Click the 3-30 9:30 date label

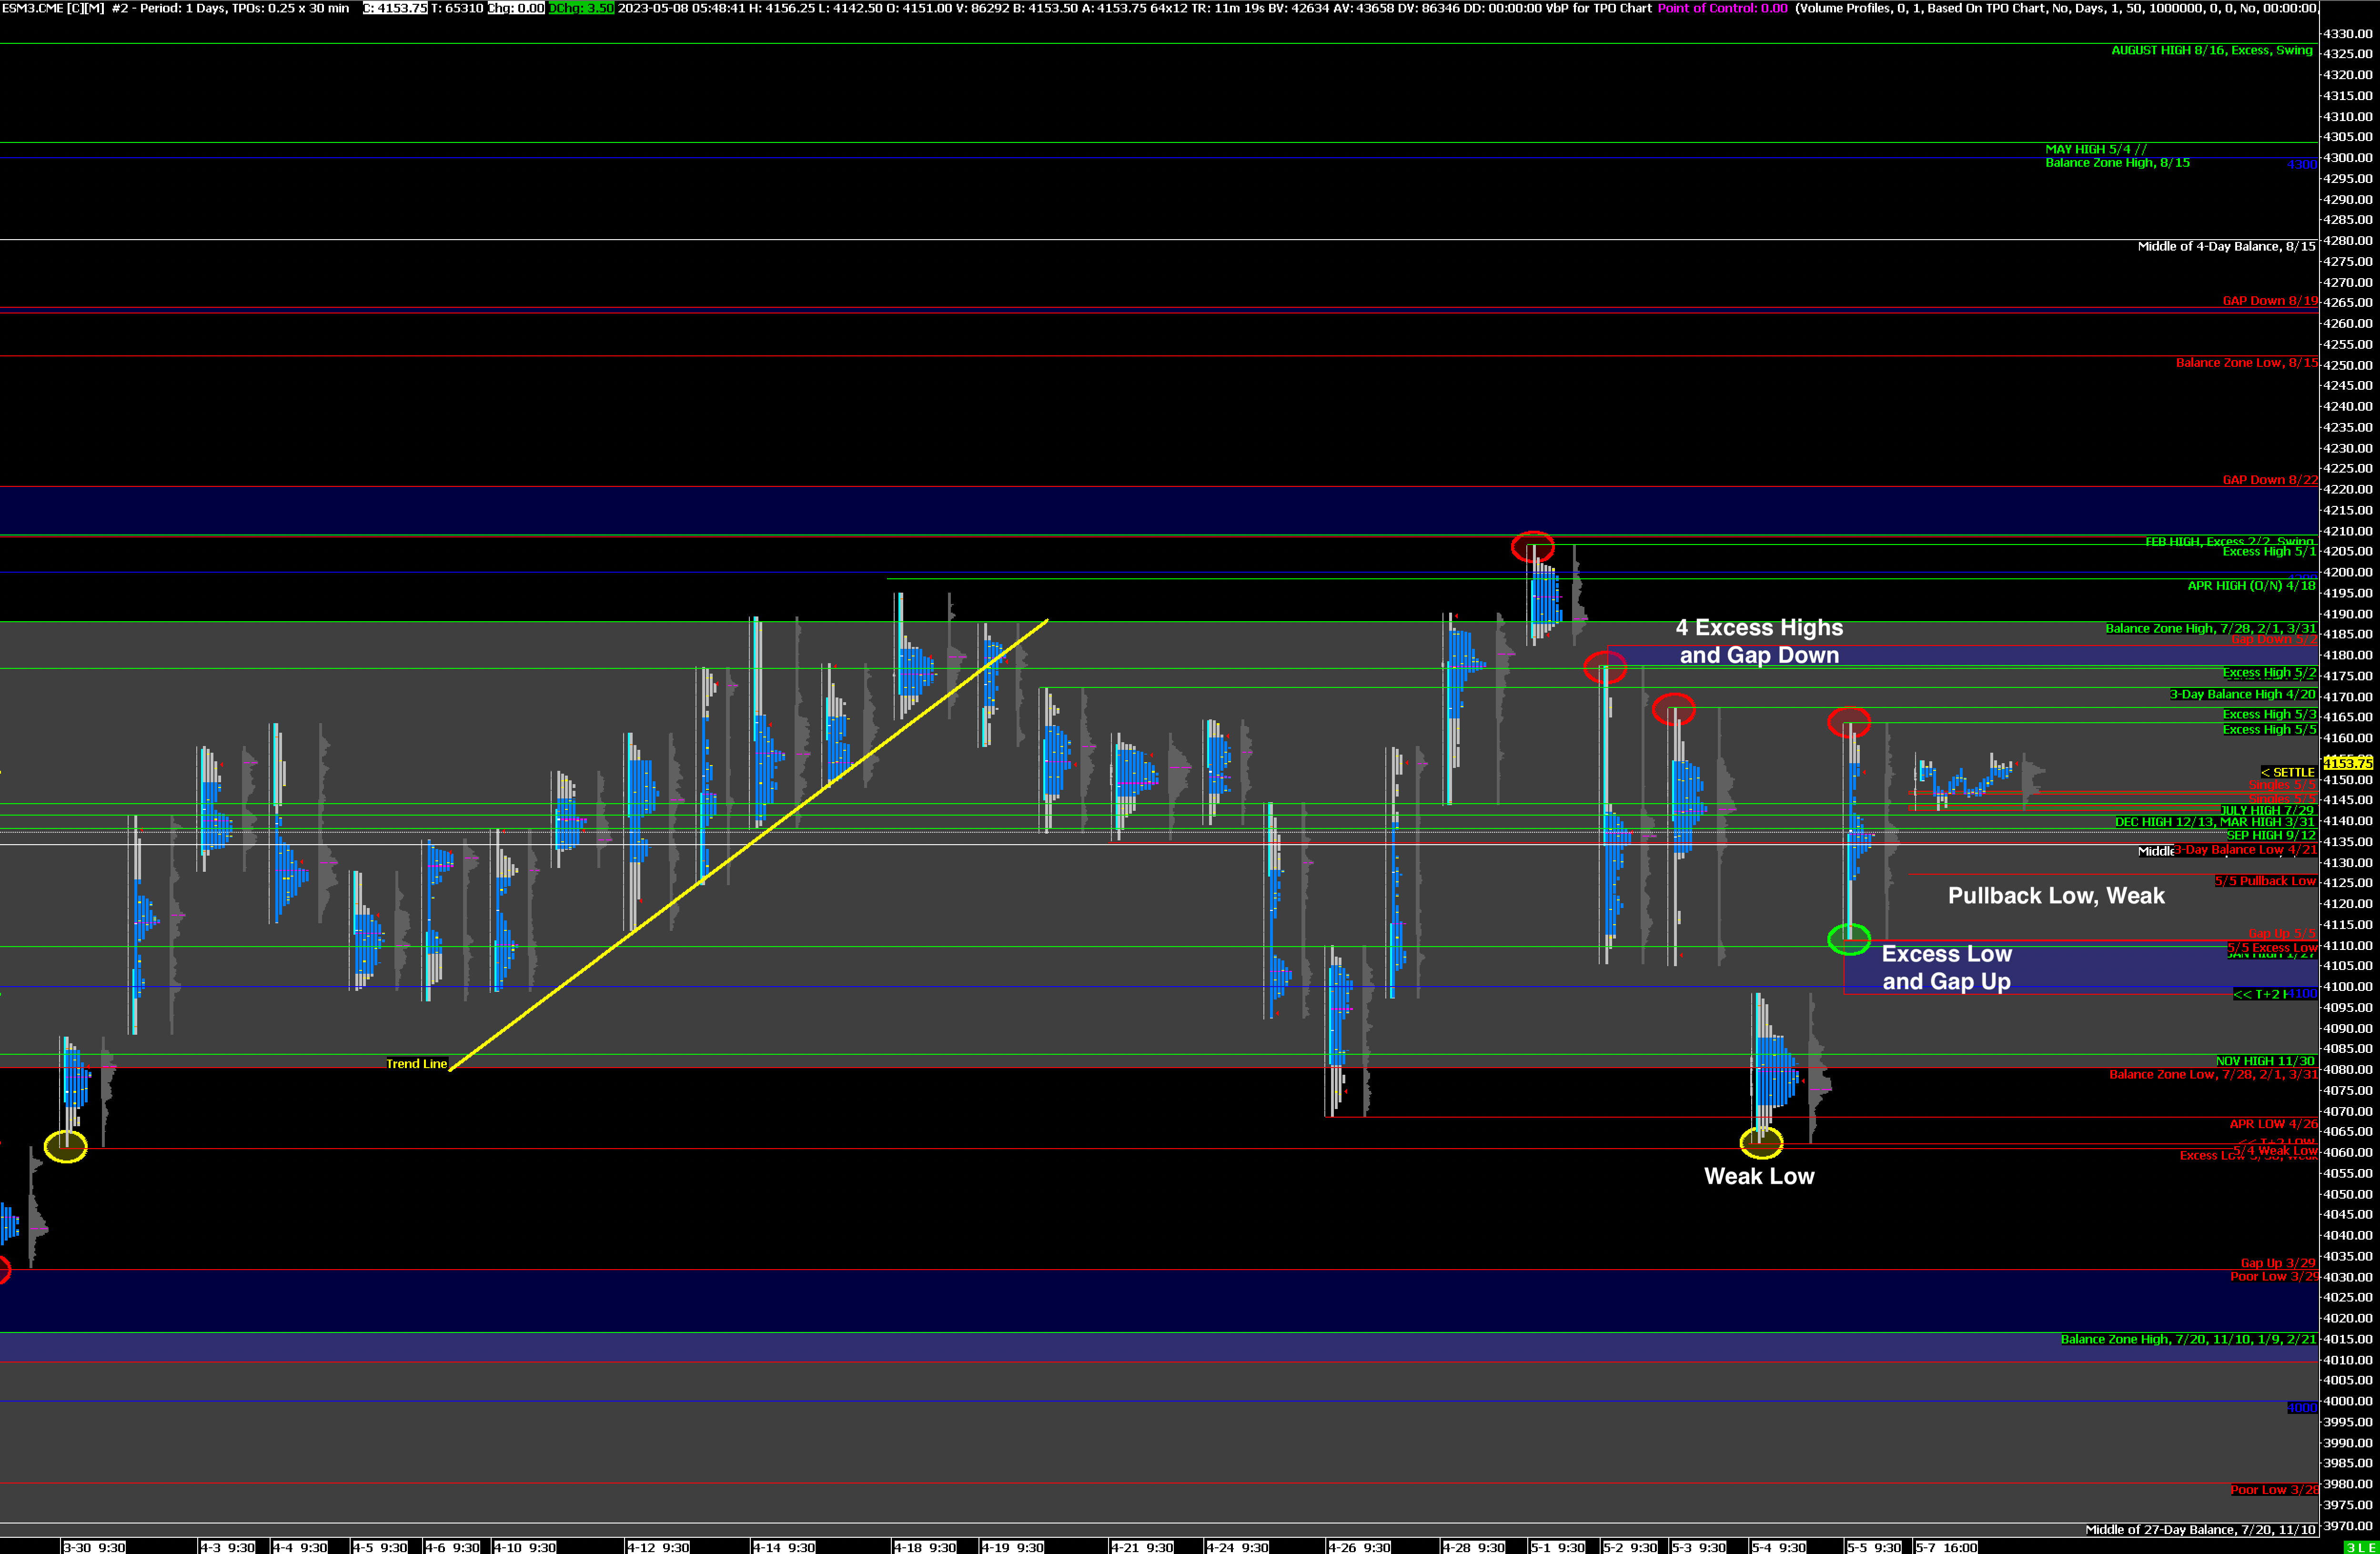click(94, 1546)
